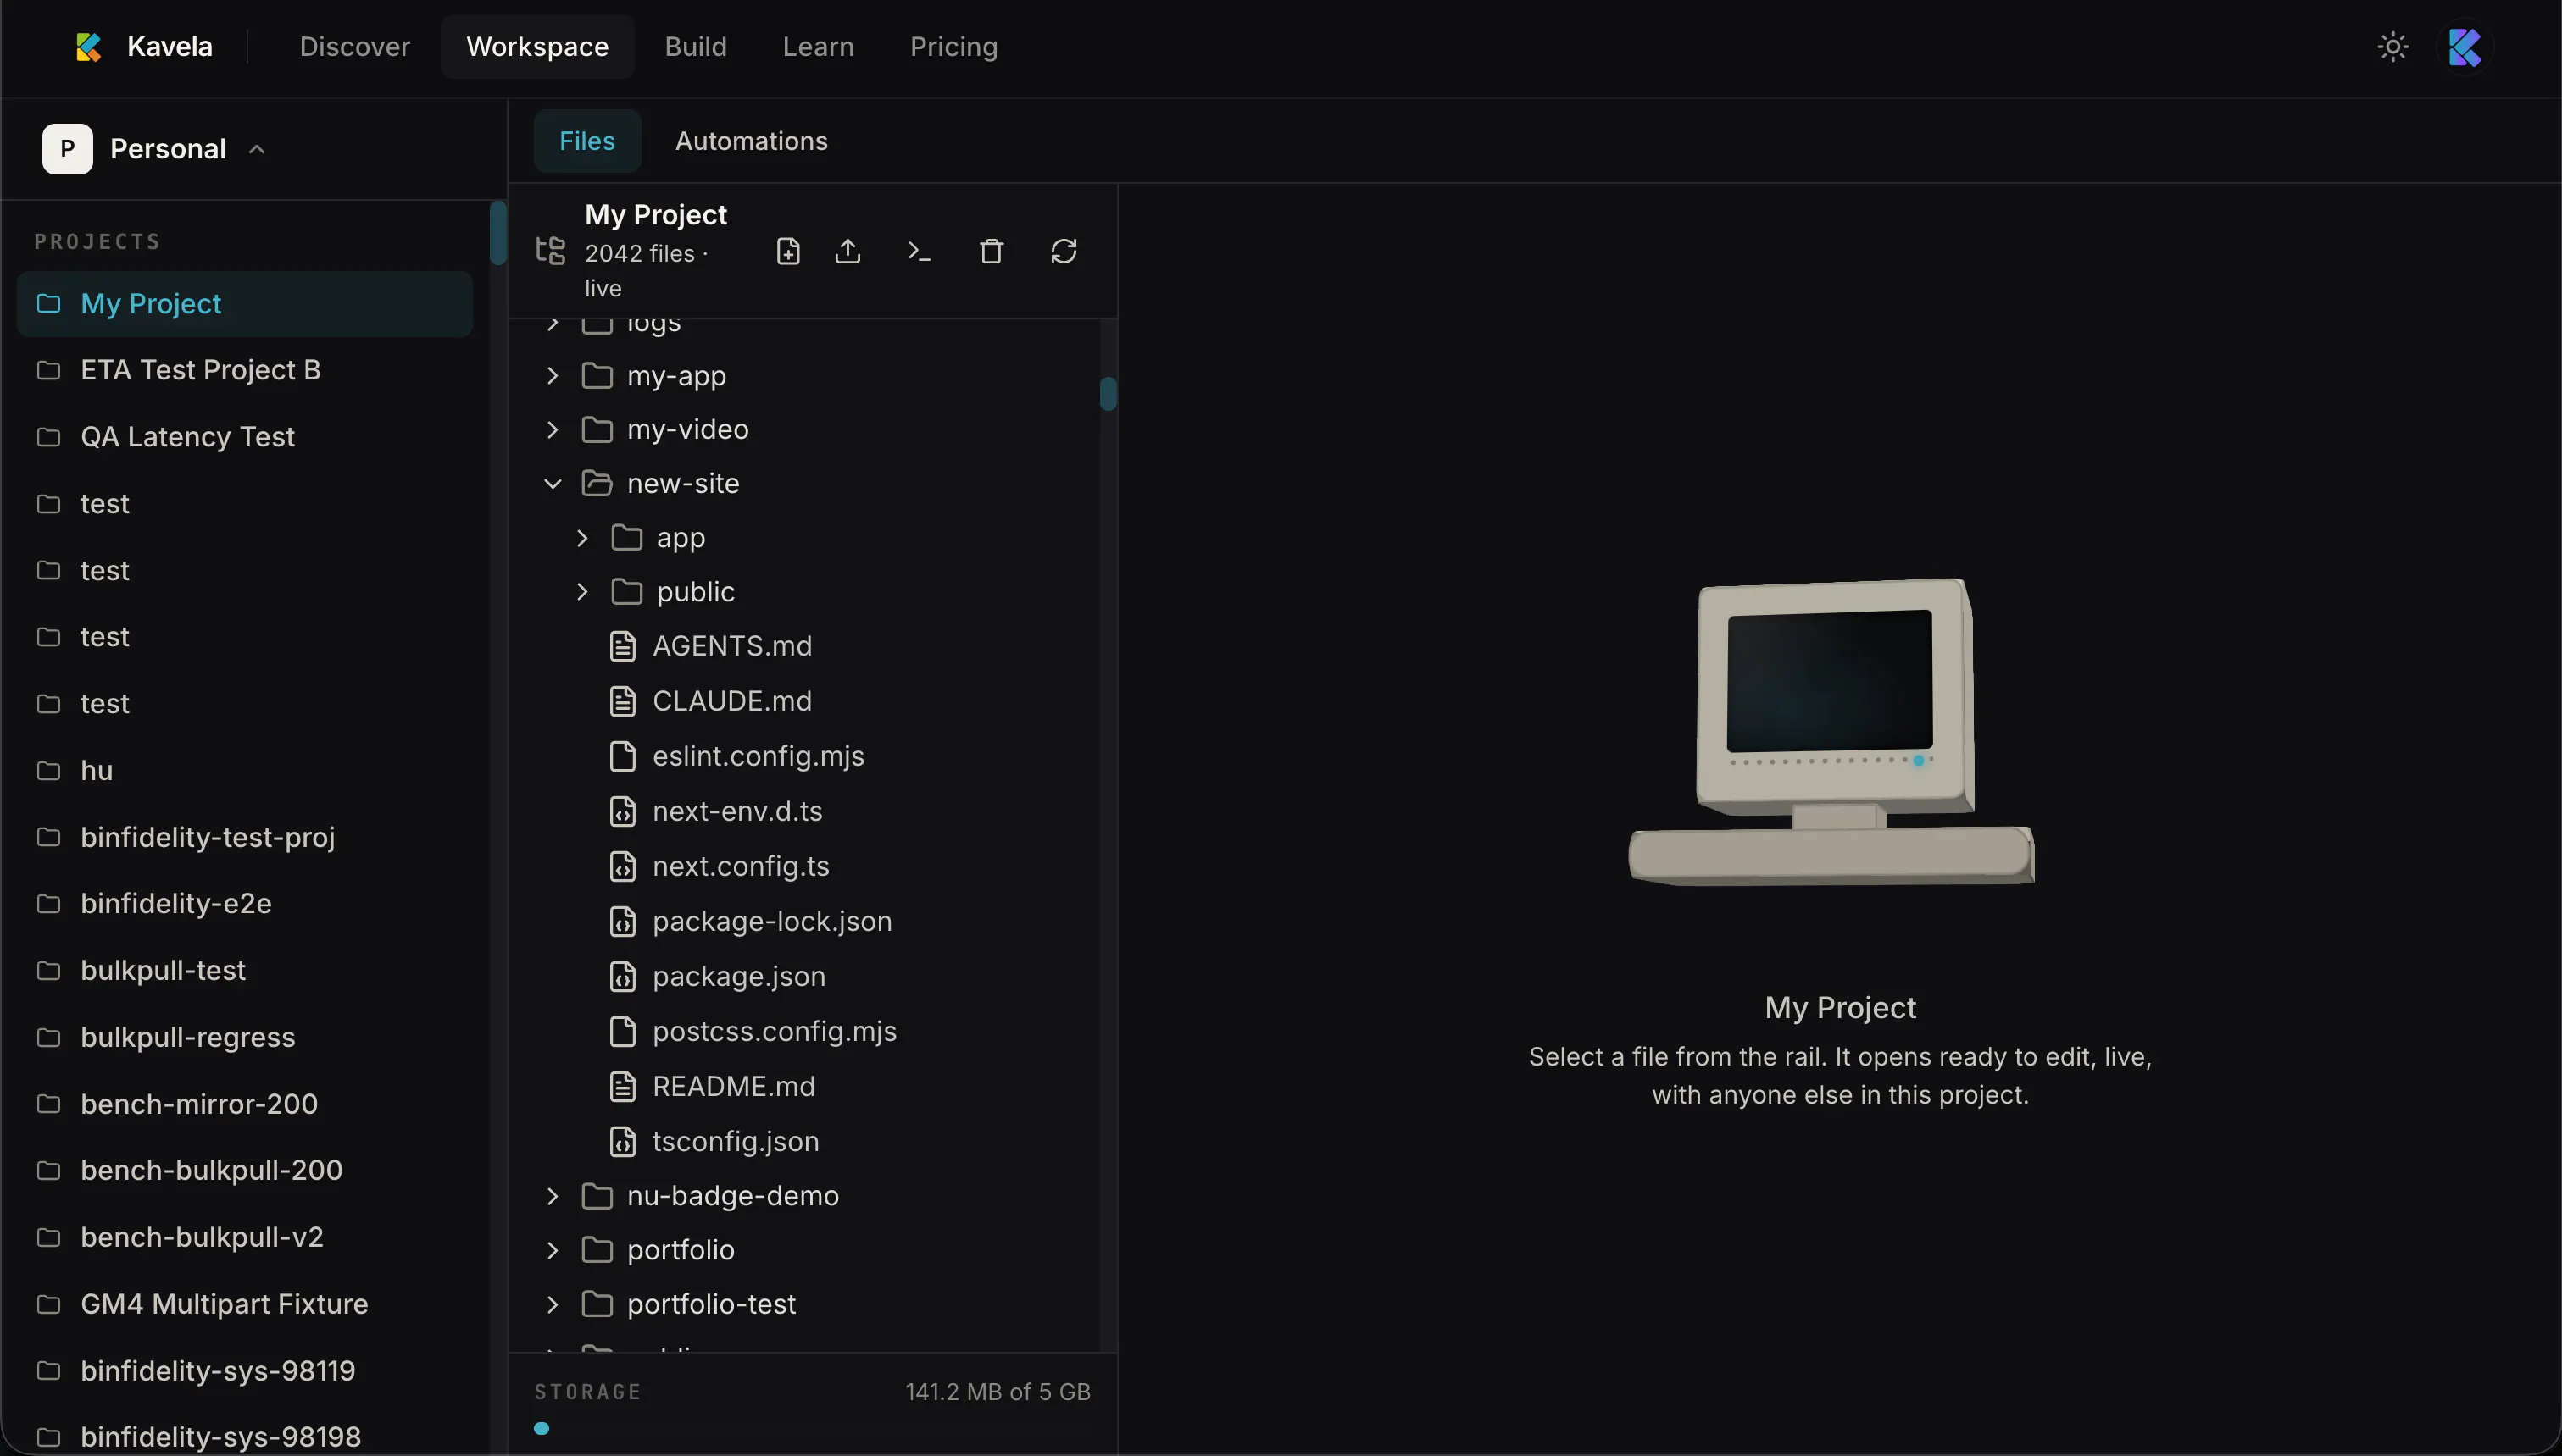2562x1456 pixels.
Task: Expand the portfolio-test folder chevron
Action: pyautogui.click(x=553, y=1304)
